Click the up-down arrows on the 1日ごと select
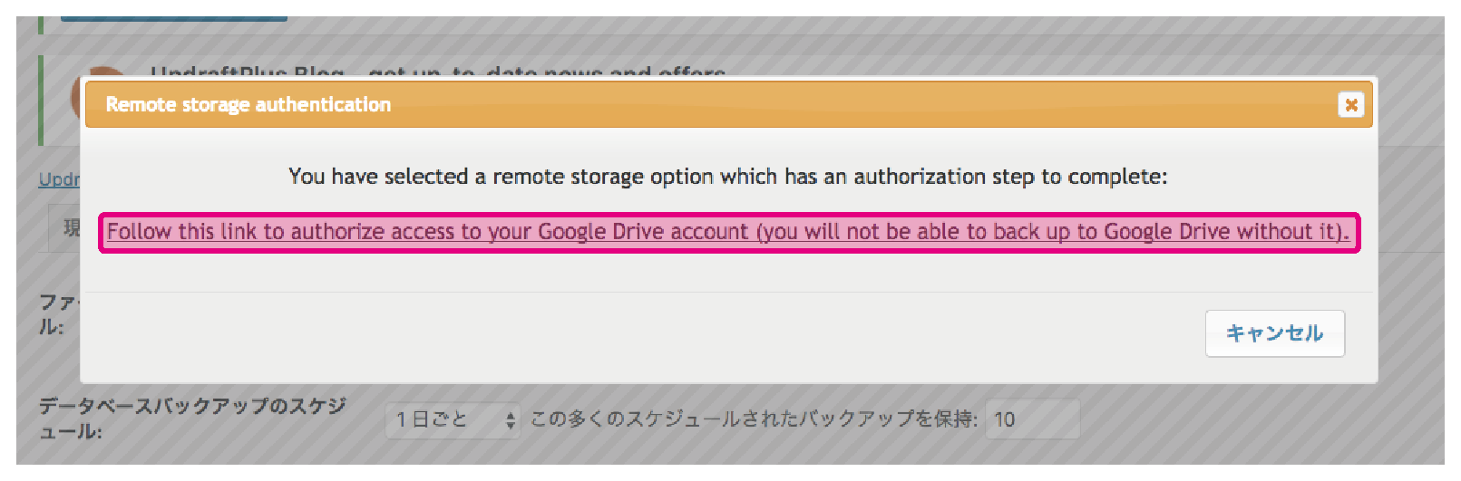This screenshot has width=1461, height=481. [x=511, y=419]
